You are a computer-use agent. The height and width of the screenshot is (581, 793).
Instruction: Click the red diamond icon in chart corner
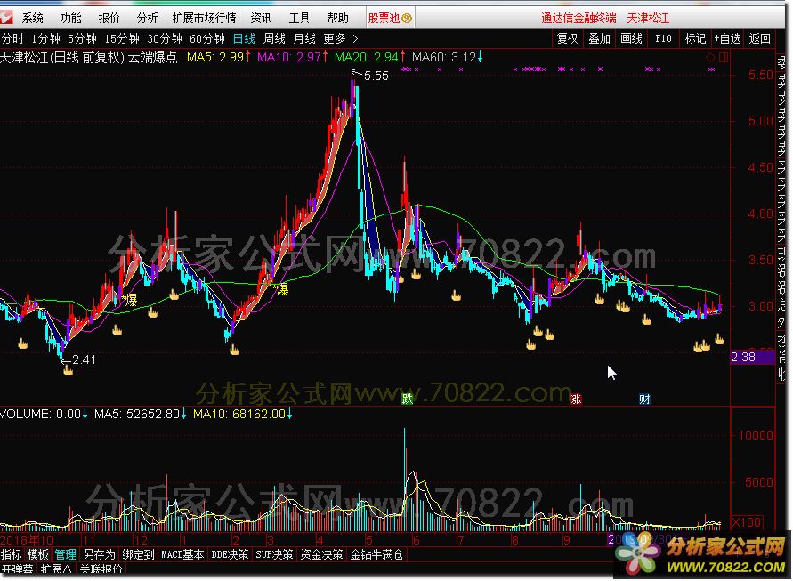pos(710,57)
